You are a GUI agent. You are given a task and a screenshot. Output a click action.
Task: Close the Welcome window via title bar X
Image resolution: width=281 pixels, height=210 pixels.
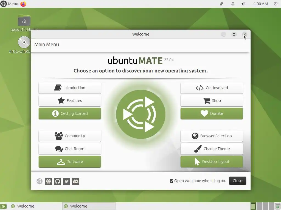tap(245, 34)
